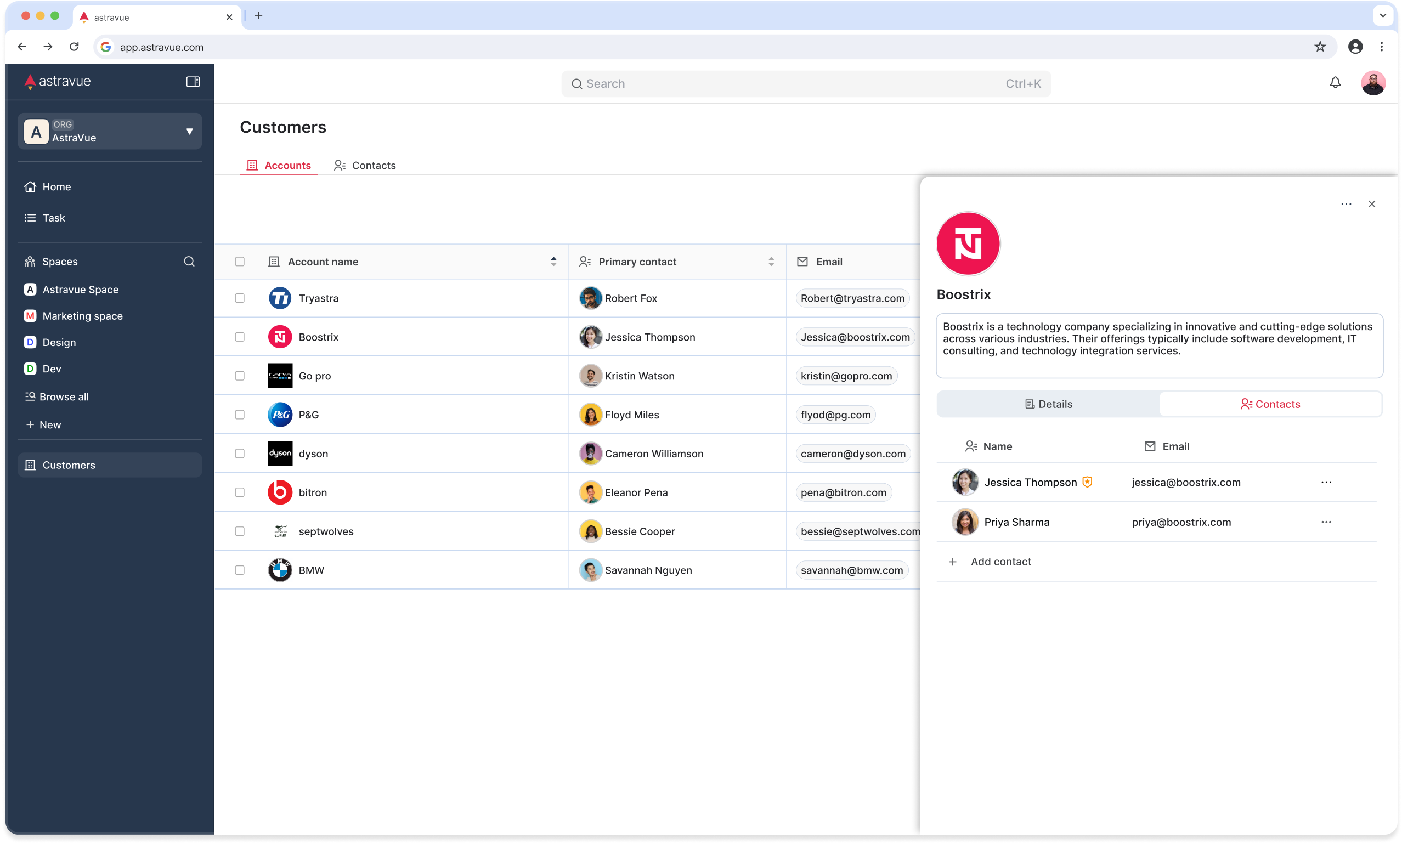Screen dimensions: 1402x844
Task: Open Priya Sharma's three-dot menu
Action: coord(1326,522)
